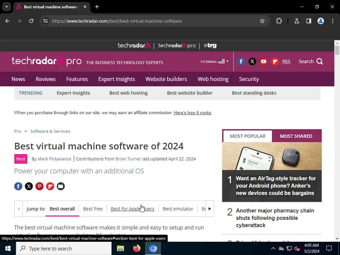This screenshot has height=255, width=340.
Task: Open site information icon in address bar
Action: [45, 21]
